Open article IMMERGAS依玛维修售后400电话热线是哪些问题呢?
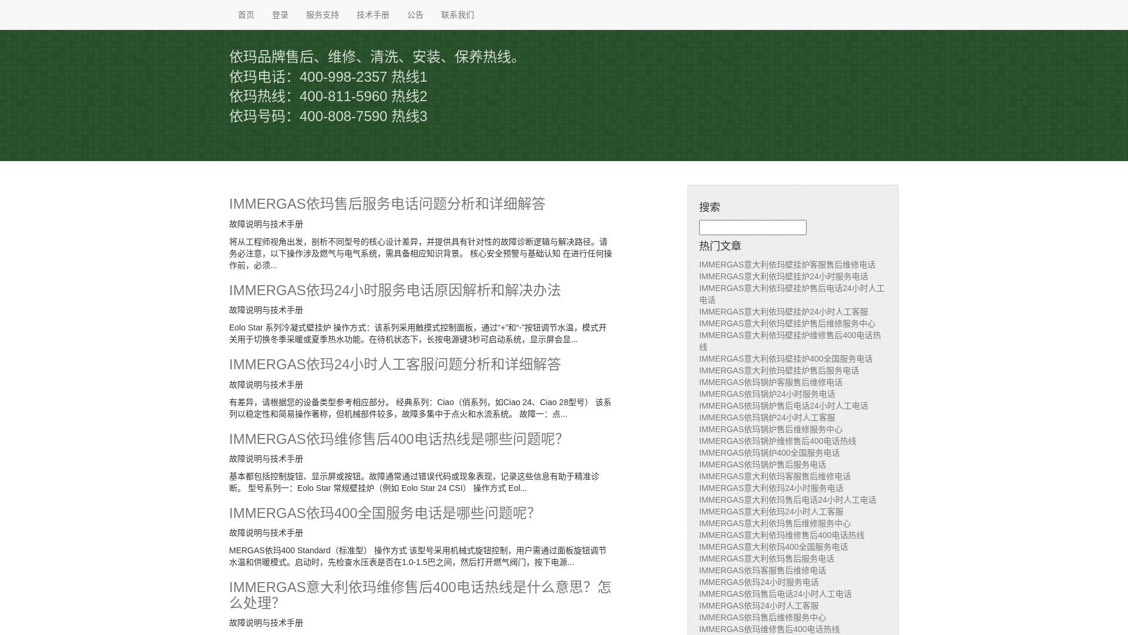This screenshot has width=1128, height=635. (395, 439)
